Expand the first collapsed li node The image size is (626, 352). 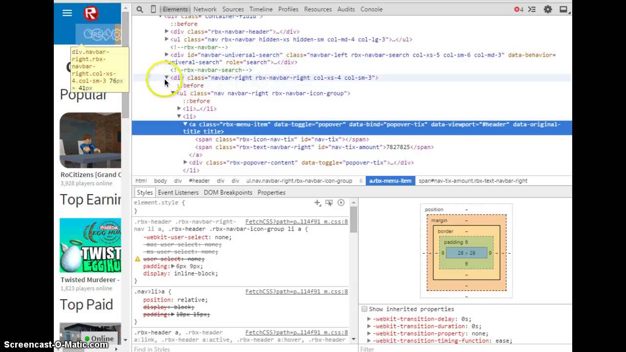pos(179,109)
